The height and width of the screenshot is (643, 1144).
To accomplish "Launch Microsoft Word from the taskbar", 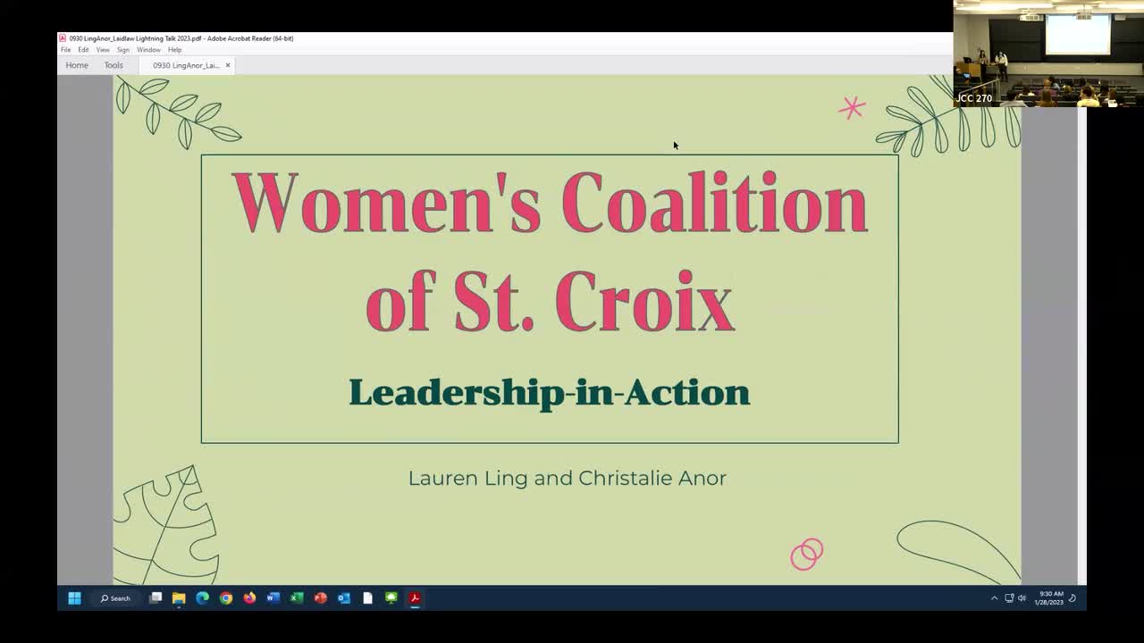I will 273,598.
